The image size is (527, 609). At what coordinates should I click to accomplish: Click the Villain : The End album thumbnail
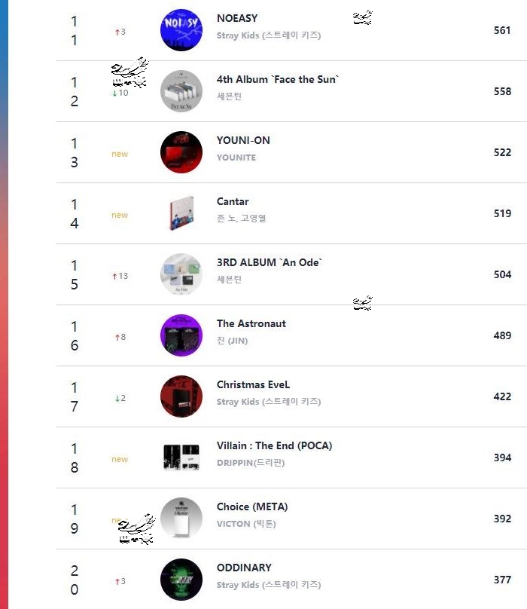coord(181,458)
